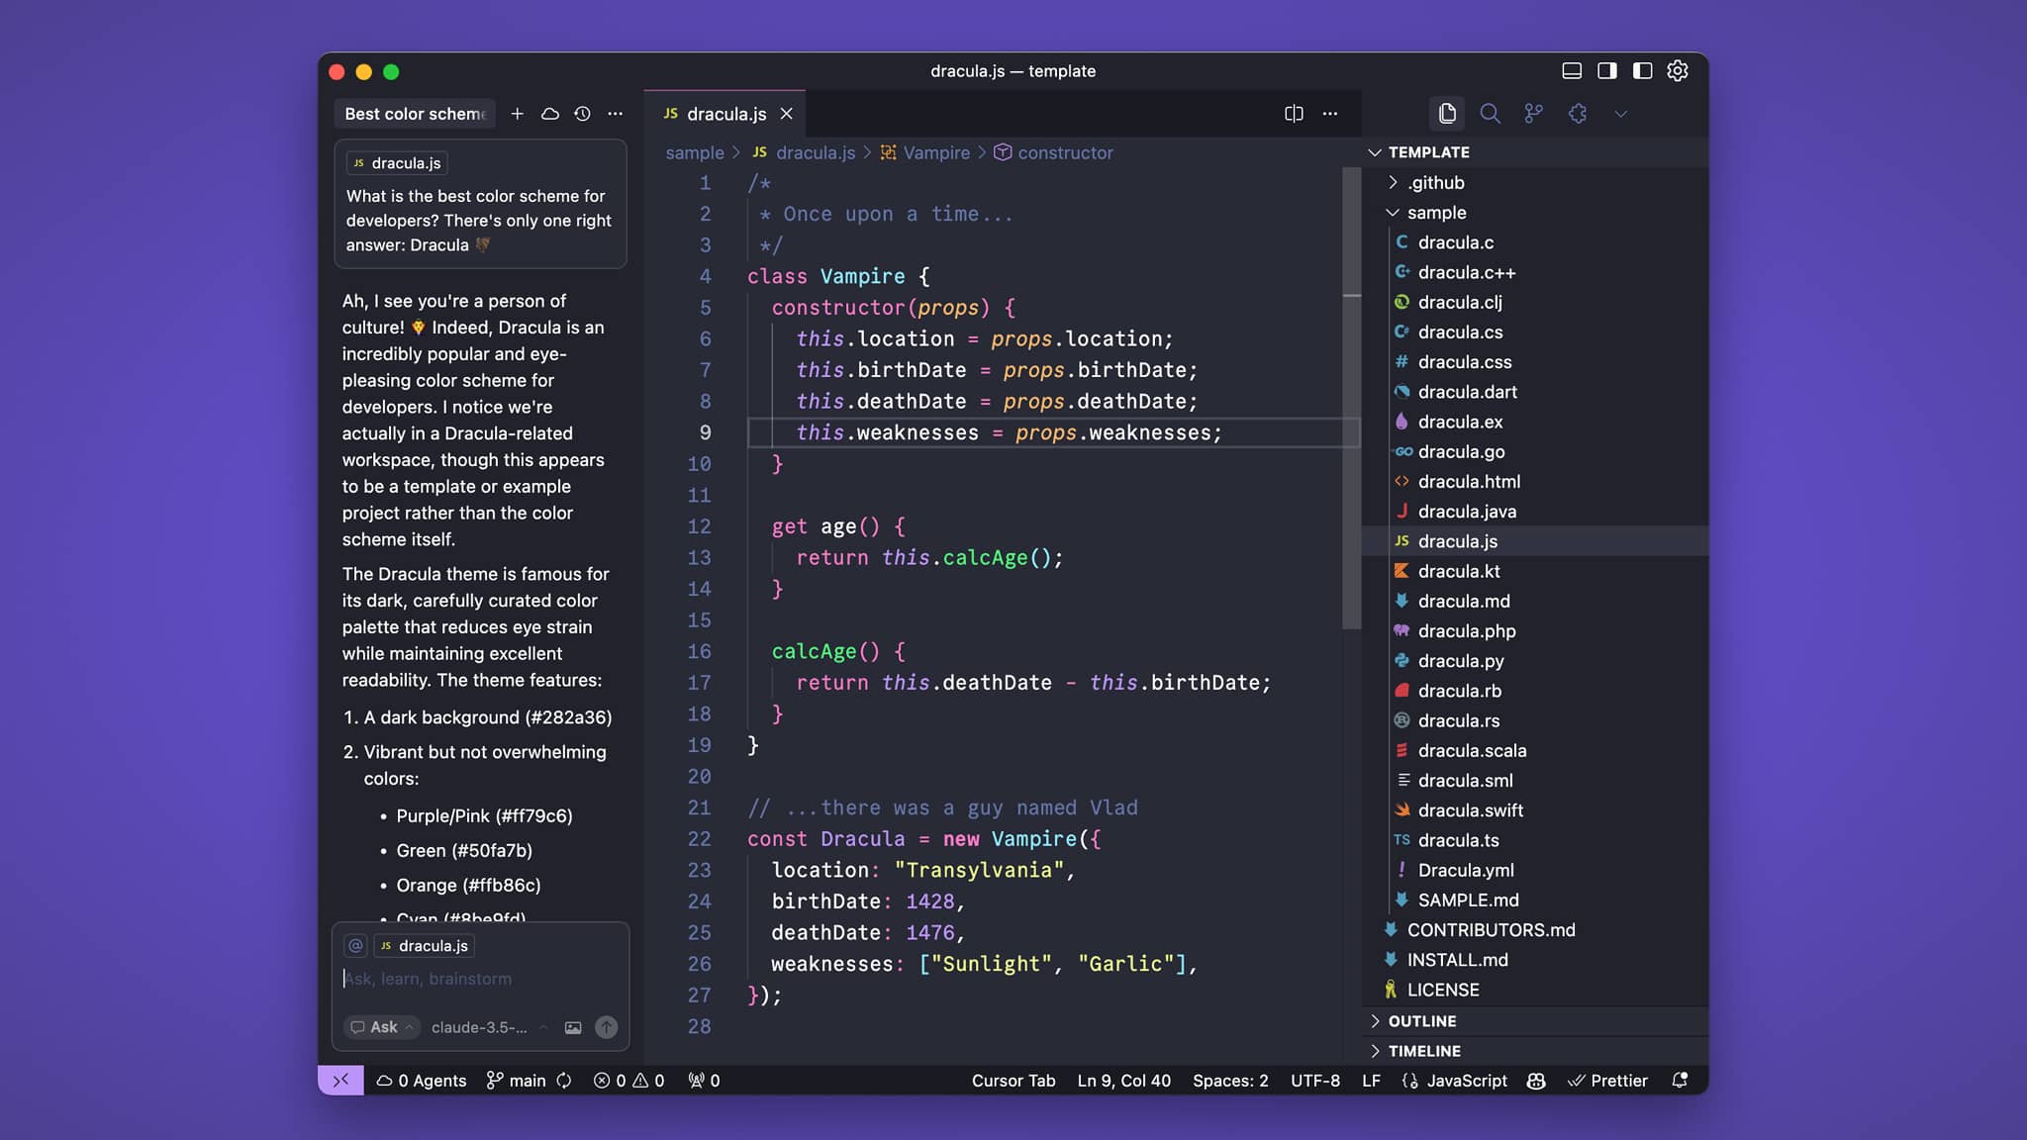Attach an image in the chat input

tap(573, 1027)
